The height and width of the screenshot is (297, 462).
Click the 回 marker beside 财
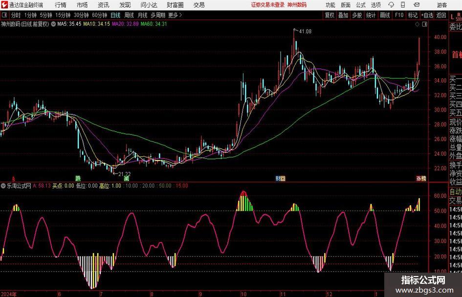(283, 178)
